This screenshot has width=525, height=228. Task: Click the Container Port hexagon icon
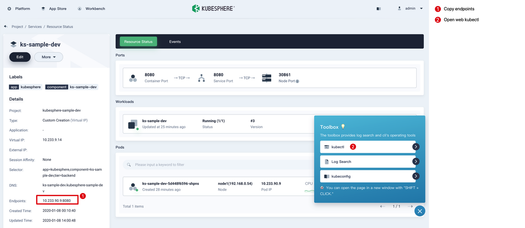coord(133,78)
